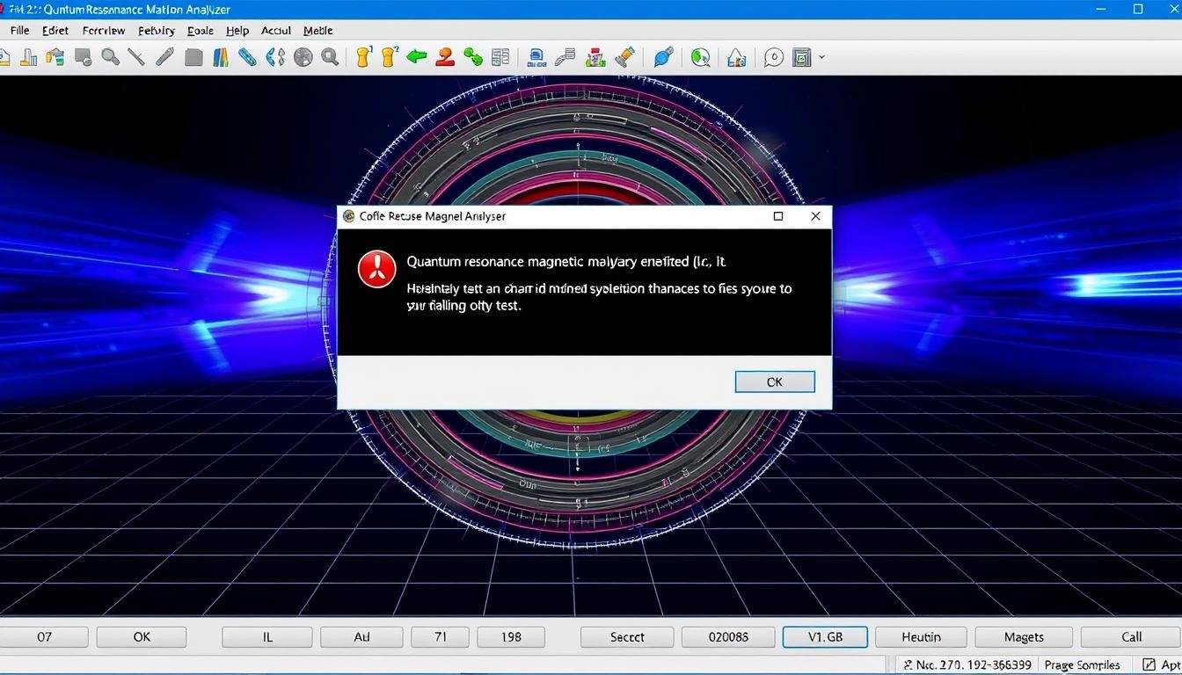Click the house icon in toolbar
The width and height of the screenshot is (1182, 675).
click(x=737, y=58)
